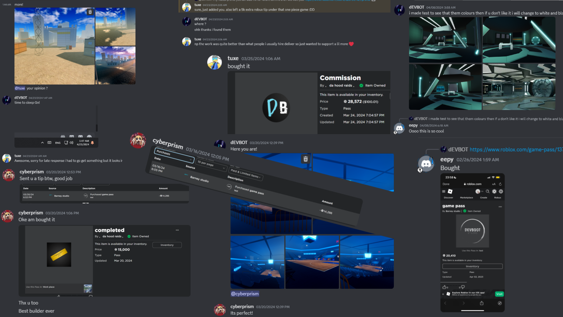The width and height of the screenshot is (563, 317).
Task: Open large desert city thumbnail
Action: [55, 46]
